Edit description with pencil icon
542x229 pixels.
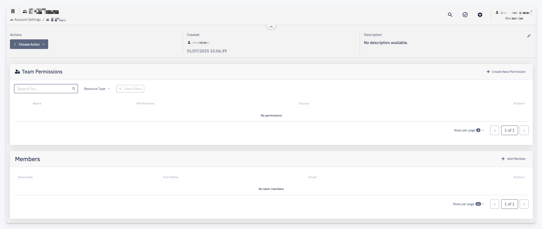pyautogui.click(x=529, y=36)
